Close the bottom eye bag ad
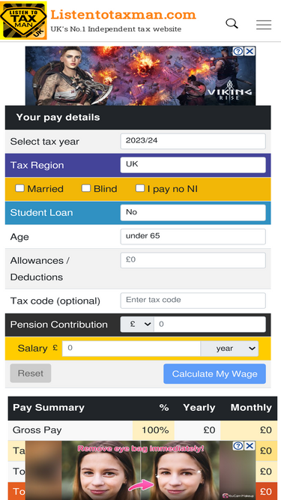This screenshot has width=281, height=500. (250, 446)
